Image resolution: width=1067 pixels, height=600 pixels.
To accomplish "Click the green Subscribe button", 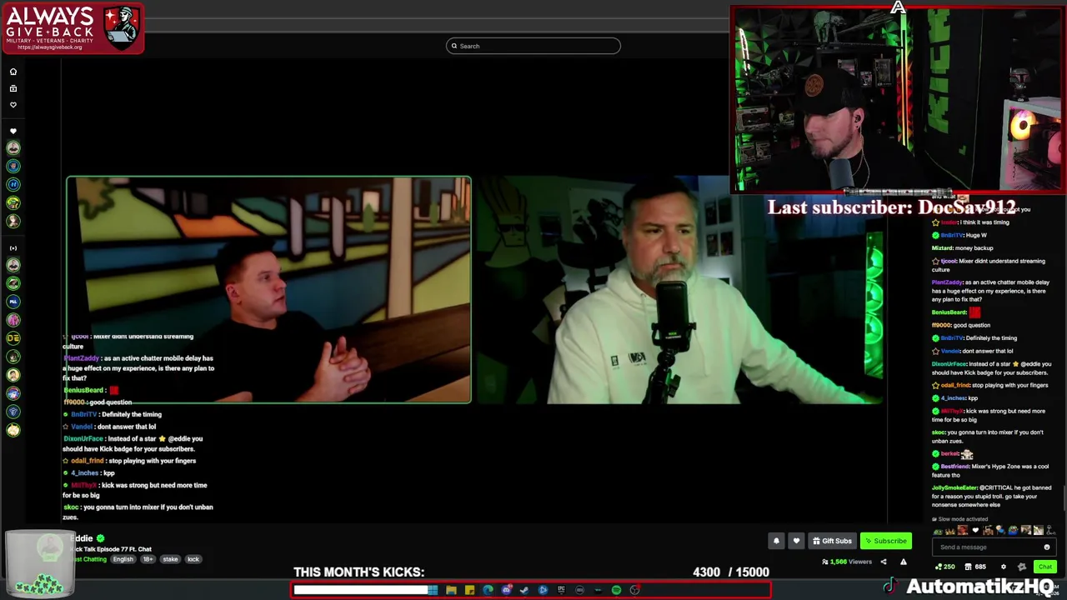I will point(885,541).
